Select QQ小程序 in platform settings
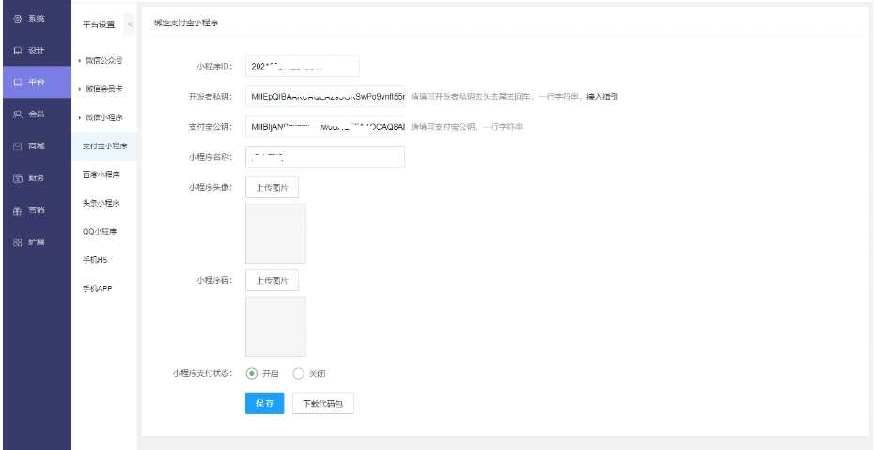Screen dimensions: 874x450 [x=100, y=232]
